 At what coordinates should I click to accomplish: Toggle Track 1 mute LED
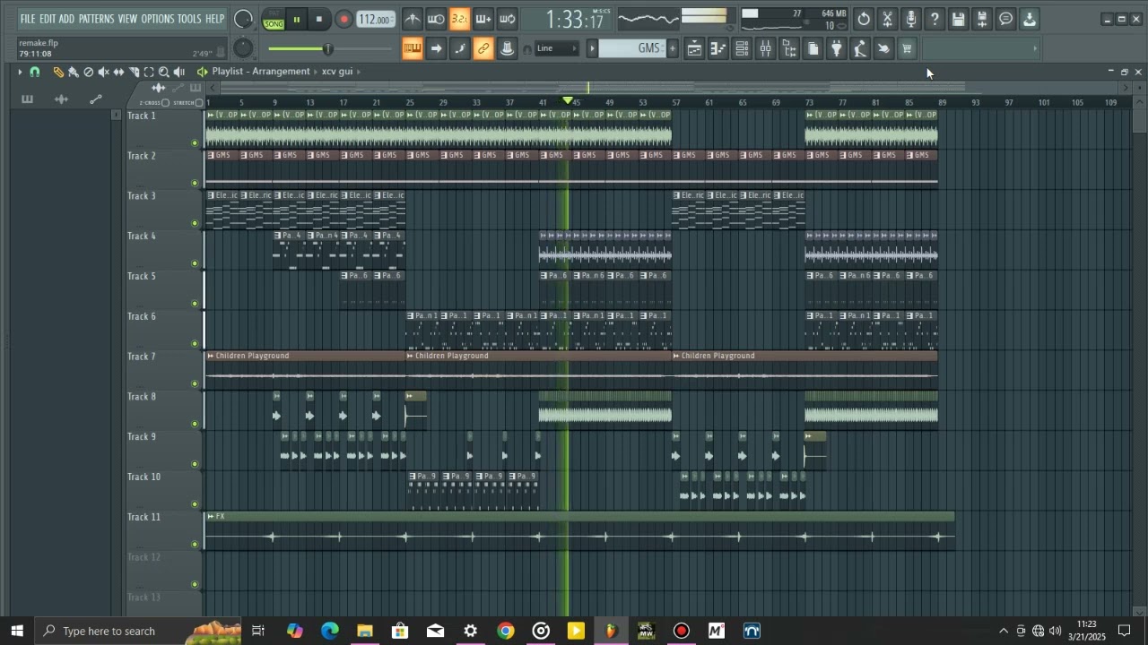point(195,143)
